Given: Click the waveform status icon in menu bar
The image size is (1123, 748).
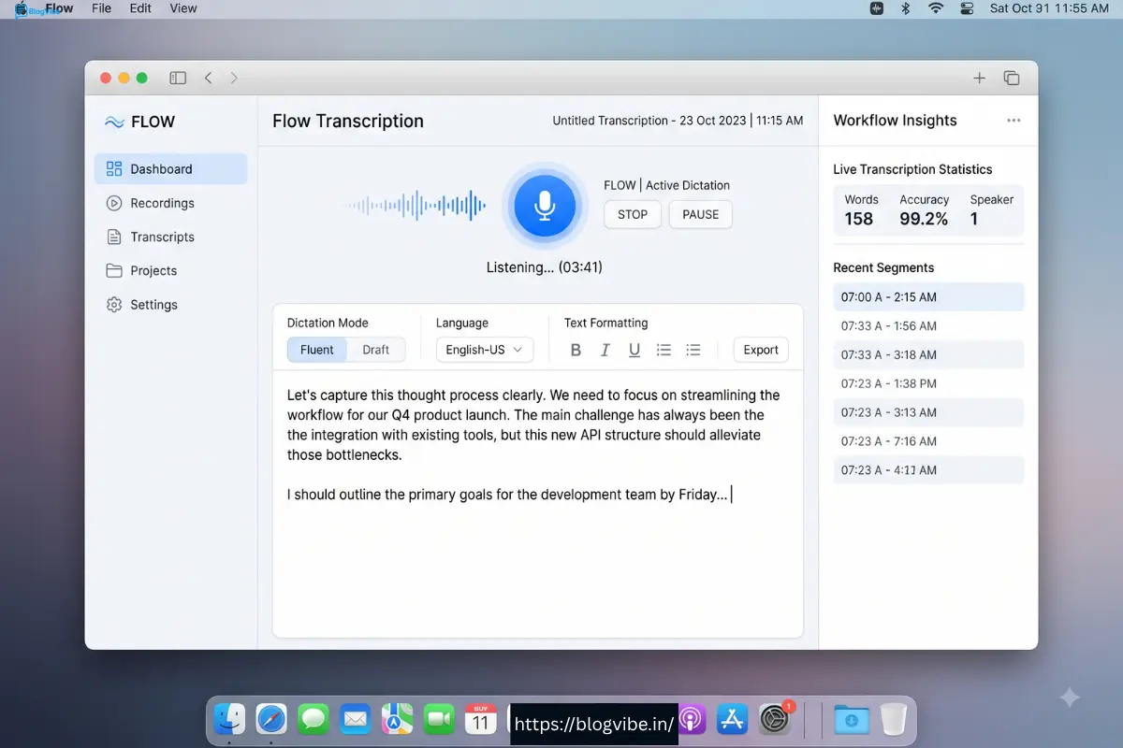Looking at the screenshot, I should tap(876, 8).
